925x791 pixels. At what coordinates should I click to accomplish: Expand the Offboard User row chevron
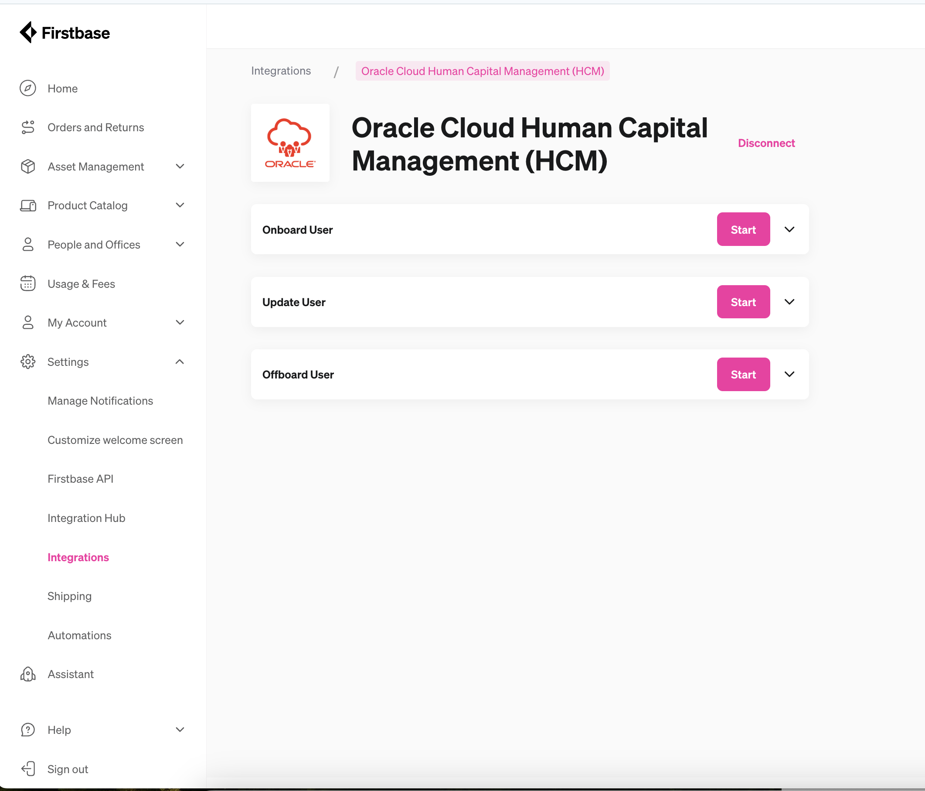point(789,374)
